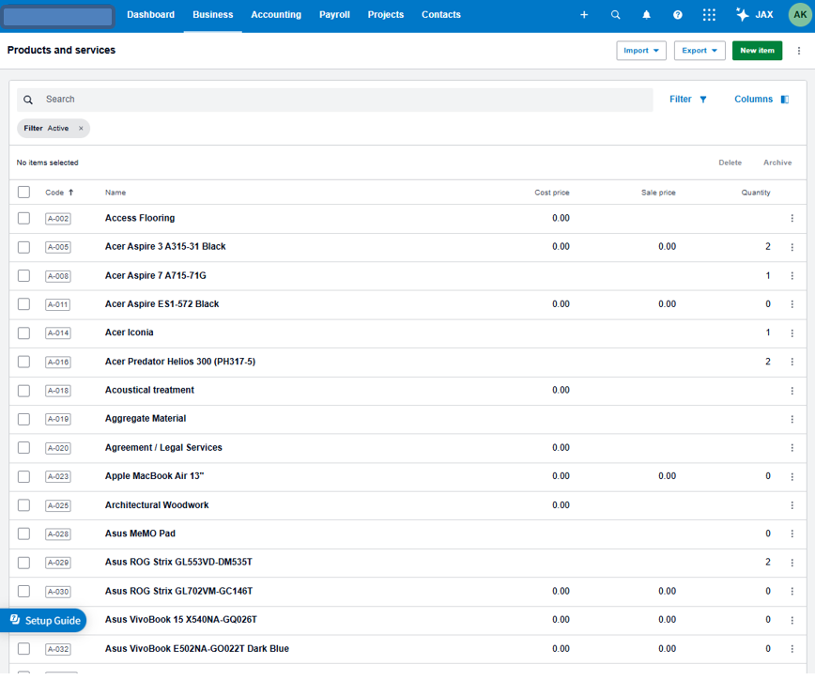Open row menu for Asus VivoBook 15 X540NA-GQ026T
This screenshot has width=815, height=680.
pyautogui.click(x=792, y=620)
